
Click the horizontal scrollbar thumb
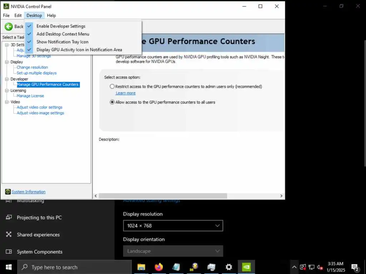[x=163, y=196]
